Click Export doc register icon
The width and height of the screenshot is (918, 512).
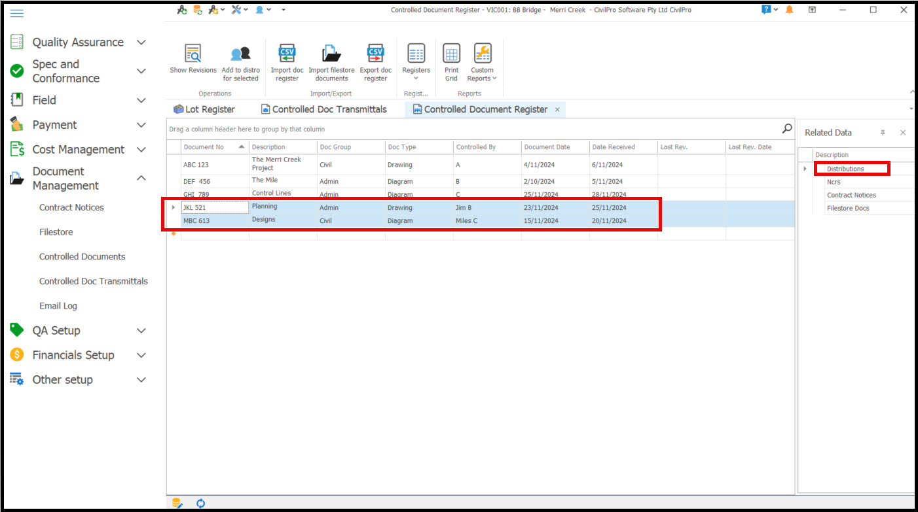point(375,54)
